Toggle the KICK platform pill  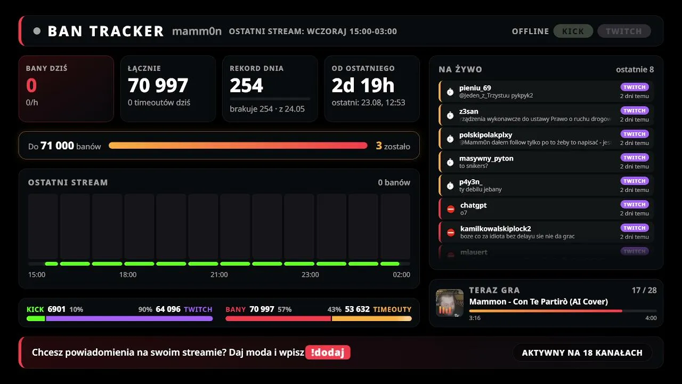tap(573, 31)
